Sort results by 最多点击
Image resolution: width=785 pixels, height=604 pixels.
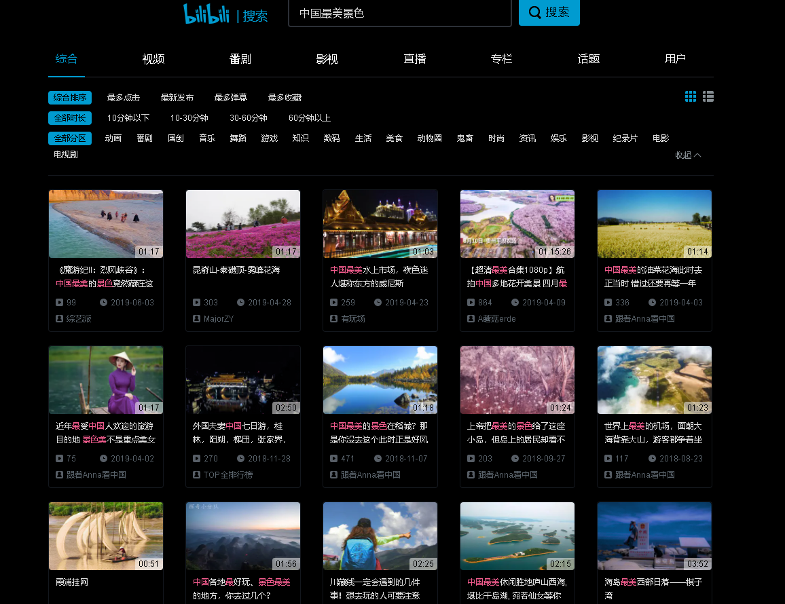(123, 98)
